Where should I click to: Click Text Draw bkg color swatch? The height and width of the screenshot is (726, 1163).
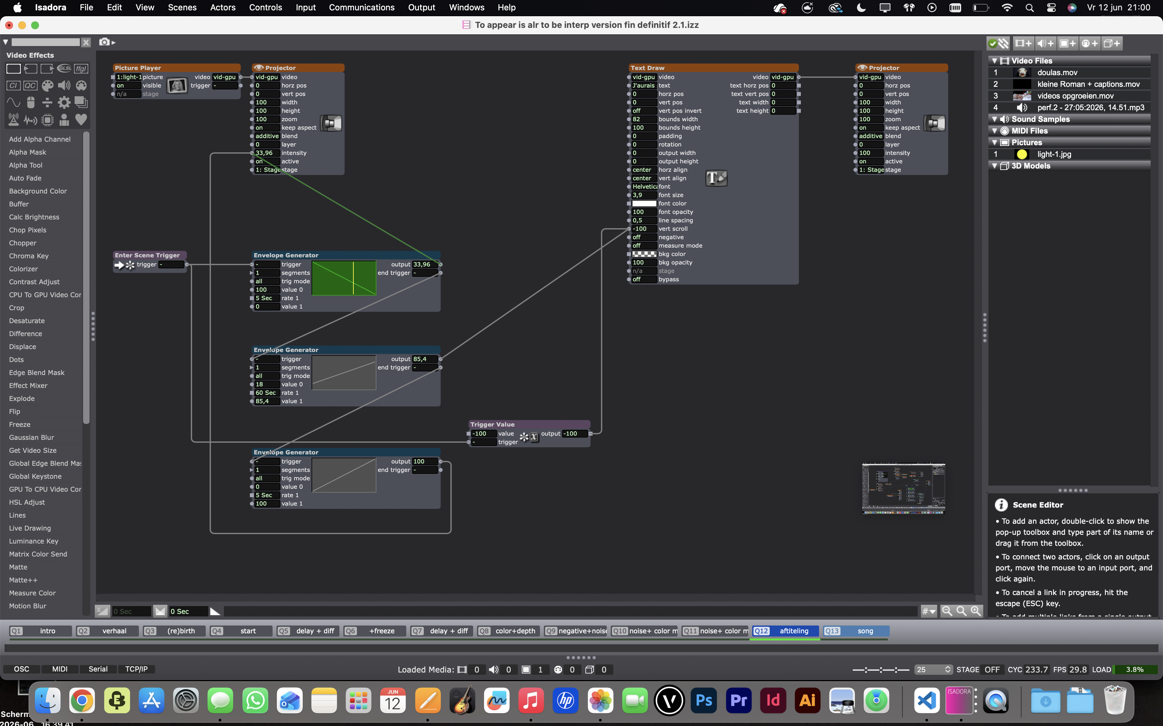pos(644,254)
